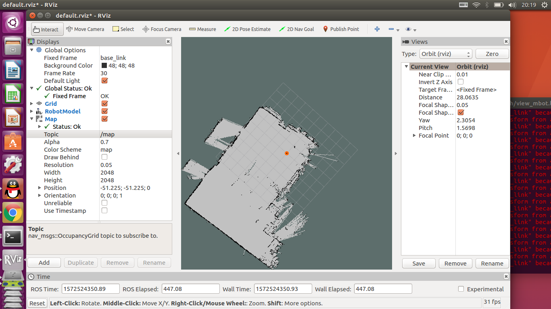Screen dimensions: 551x309
Task: Expand the Position property of Map
Action: (x=40, y=187)
